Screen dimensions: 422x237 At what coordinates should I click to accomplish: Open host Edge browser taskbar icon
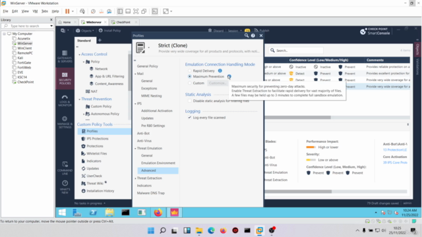click(211, 230)
